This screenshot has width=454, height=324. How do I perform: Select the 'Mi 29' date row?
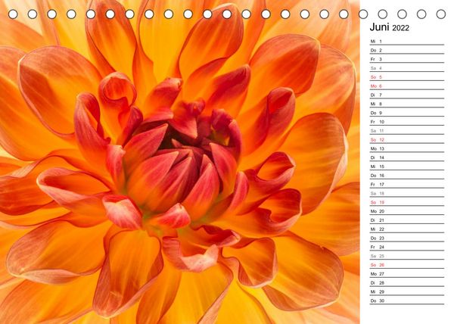tap(407, 292)
